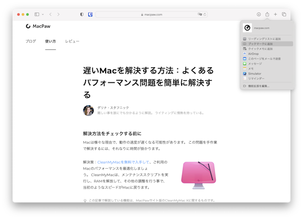Choose このページをメールで送信
Screen dimensions: 303x219
point(267,59)
